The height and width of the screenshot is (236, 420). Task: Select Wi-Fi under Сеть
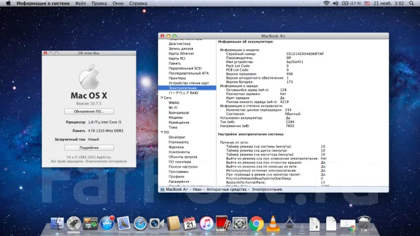(x=173, y=108)
